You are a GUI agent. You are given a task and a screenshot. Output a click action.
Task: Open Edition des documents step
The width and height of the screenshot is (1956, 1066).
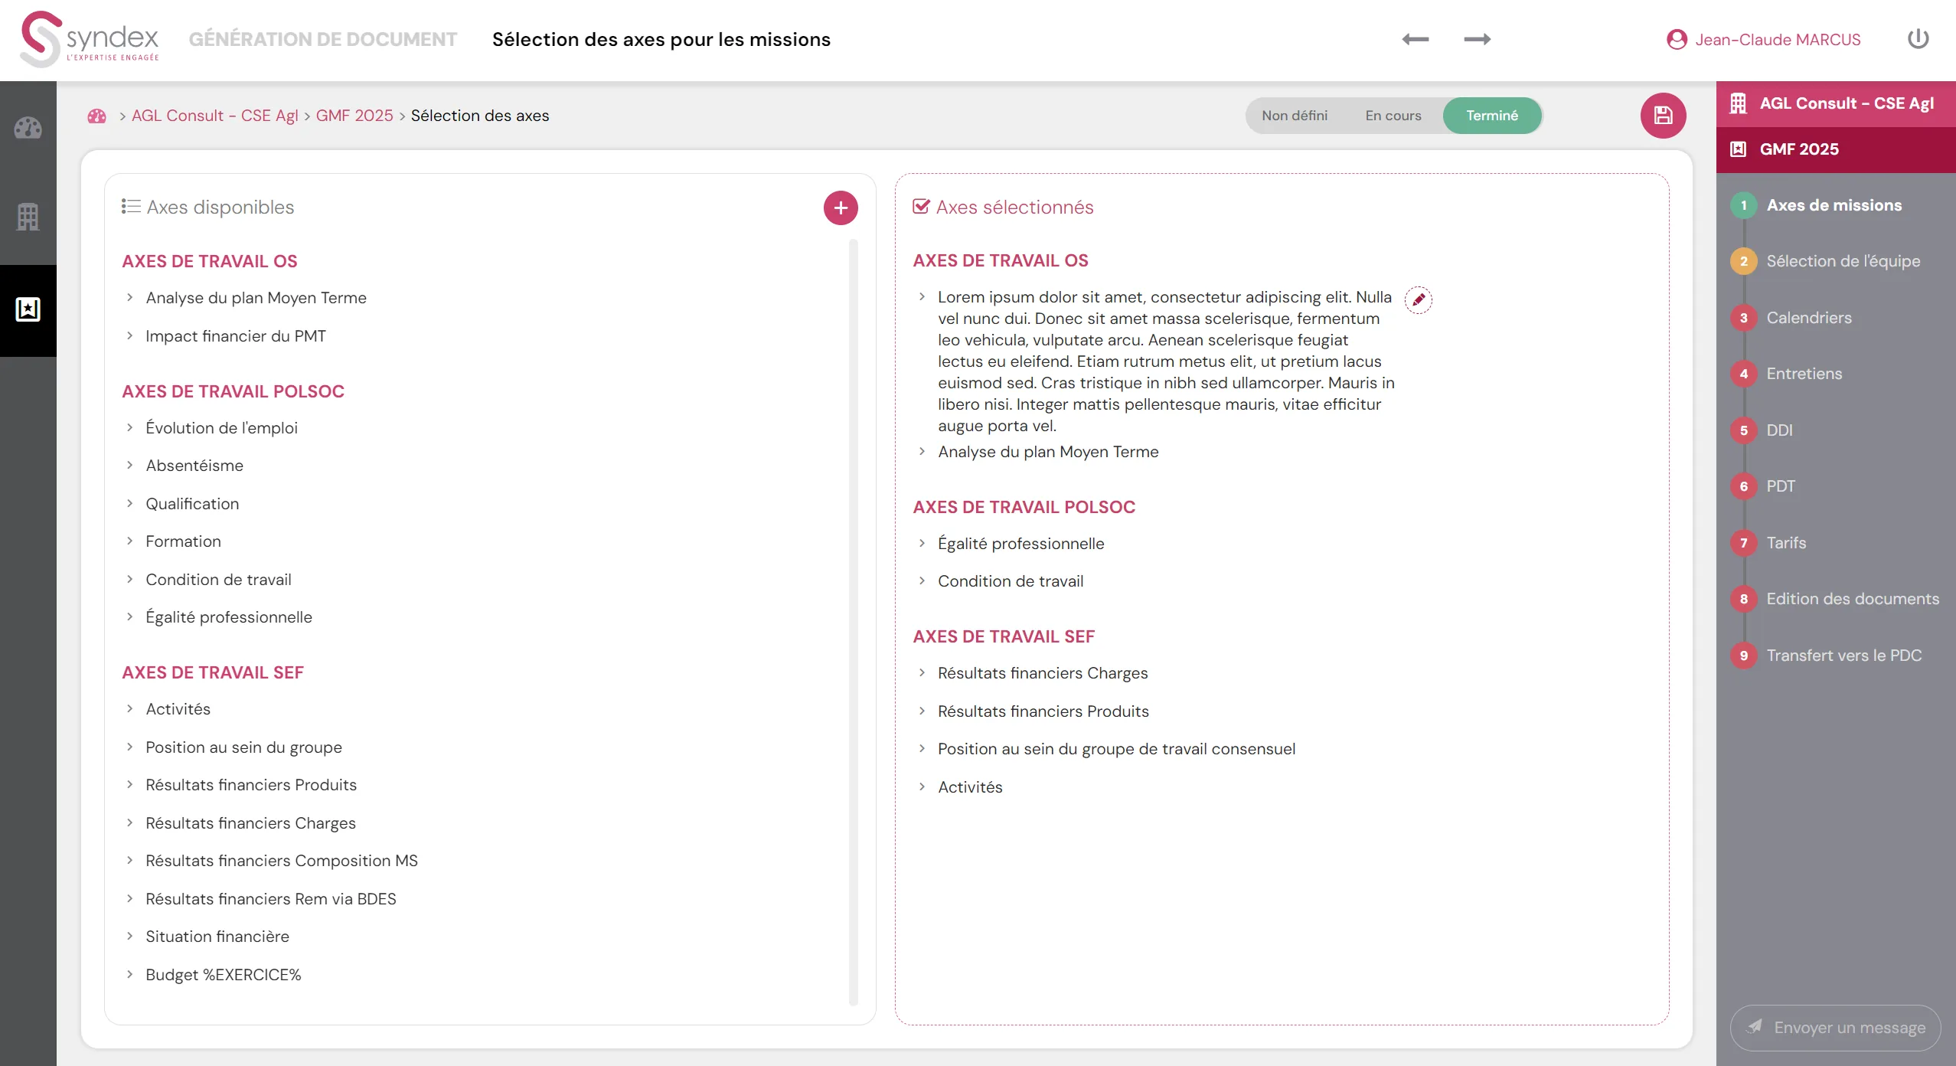pyautogui.click(x=1852, y=599)
